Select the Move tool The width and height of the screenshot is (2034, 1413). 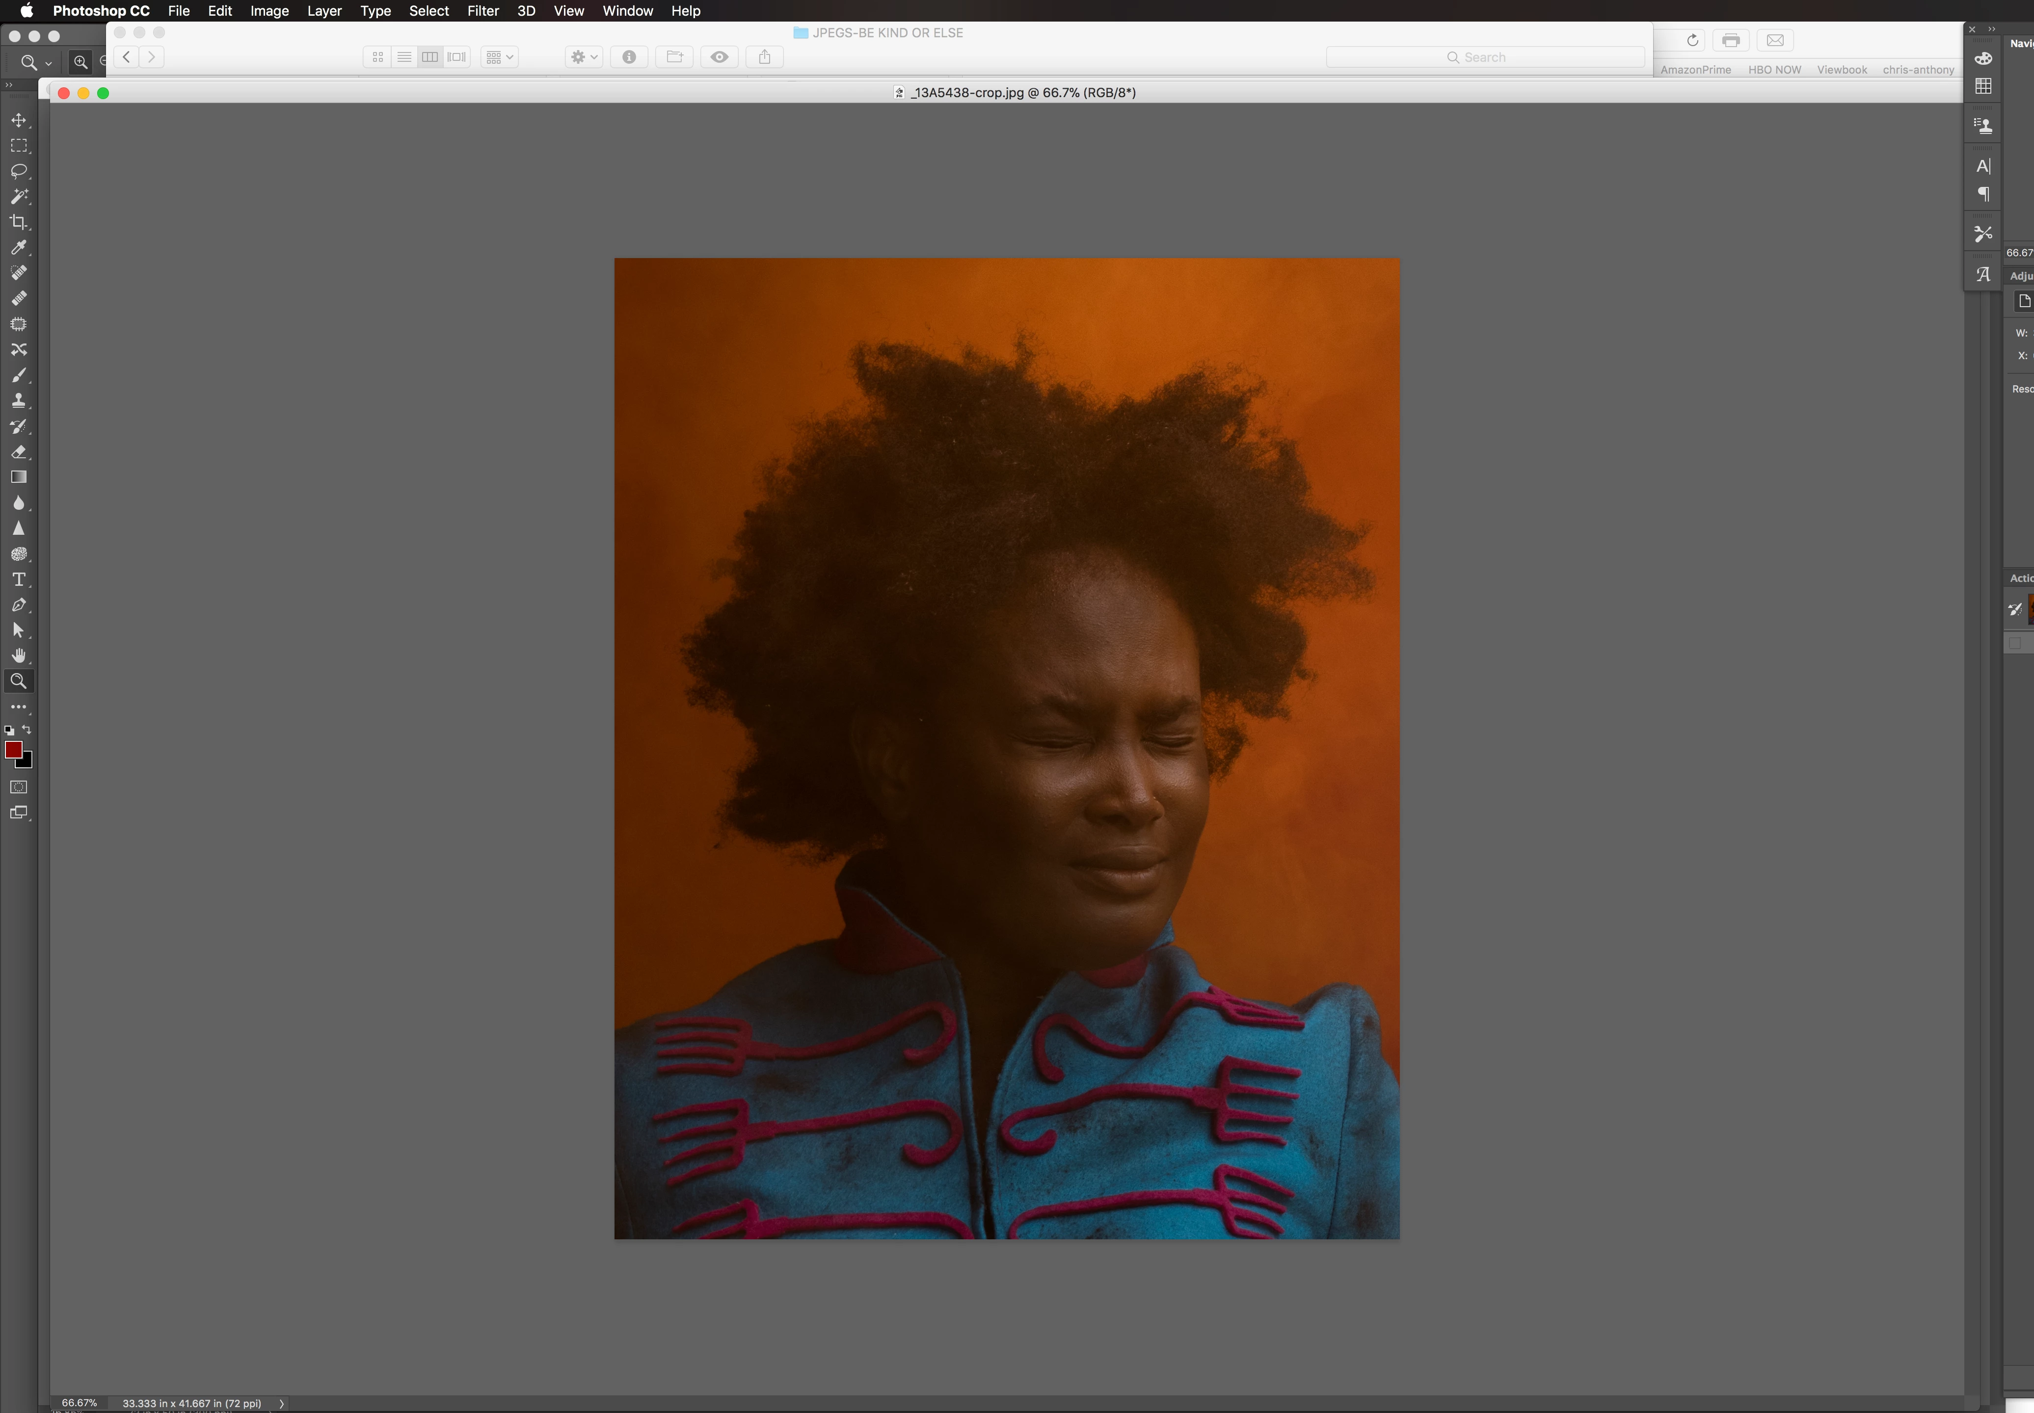[19, 120]
